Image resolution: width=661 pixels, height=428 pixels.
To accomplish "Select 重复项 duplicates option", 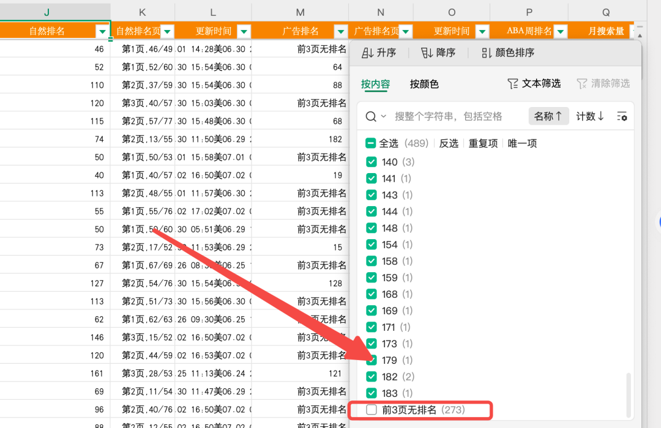I will coord(483,143).
